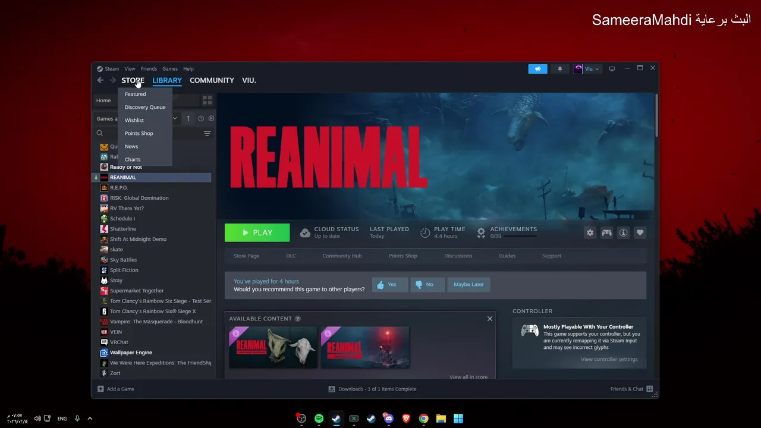Click the Add a Game plus icon
The width and height of the screenshot is (761, 428).
coord(100,389)
